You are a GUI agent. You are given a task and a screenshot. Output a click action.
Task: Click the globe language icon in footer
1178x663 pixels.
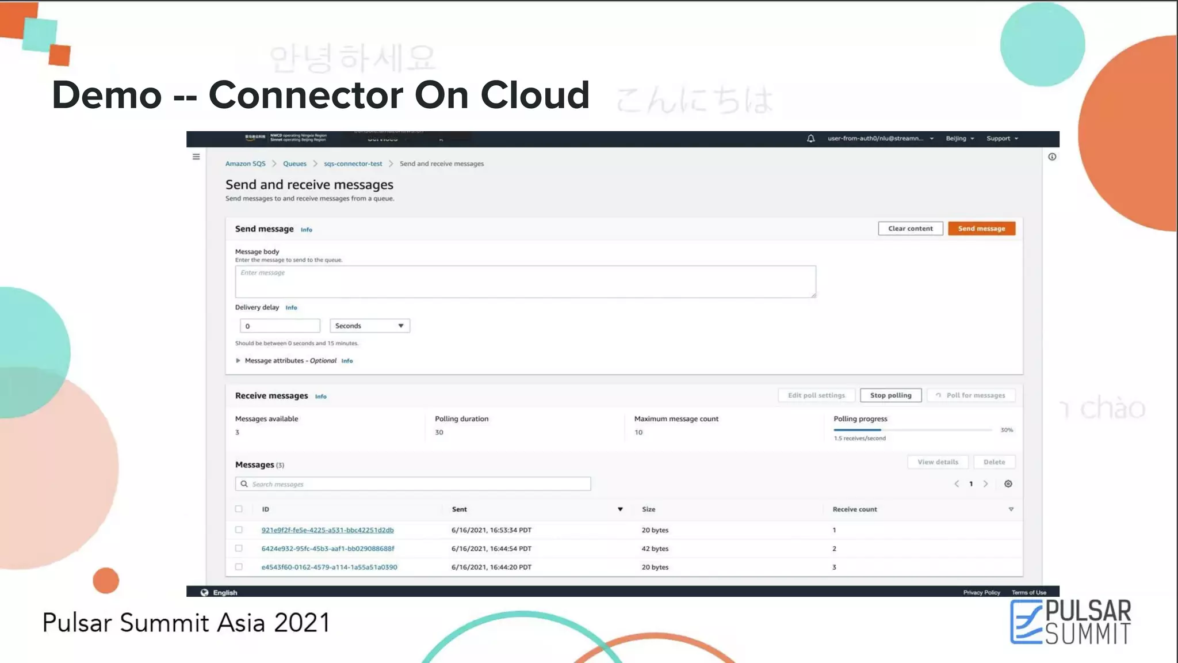pyautogui.click(x=204, y=592)
